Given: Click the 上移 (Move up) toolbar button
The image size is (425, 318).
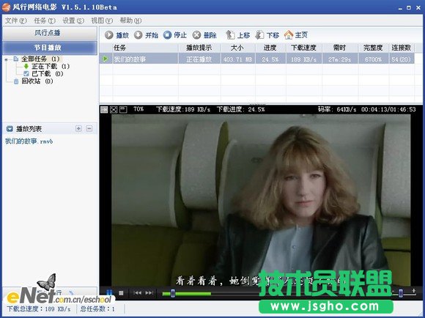Looking at the screenshot, I should coord(237,35).
